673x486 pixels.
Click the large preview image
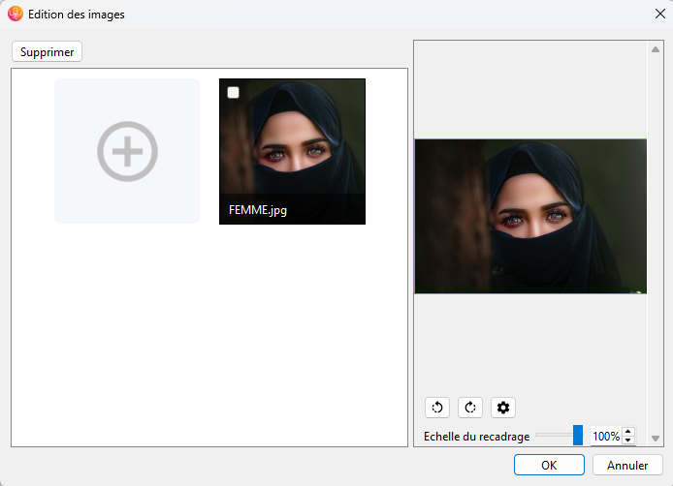[530, 216]
